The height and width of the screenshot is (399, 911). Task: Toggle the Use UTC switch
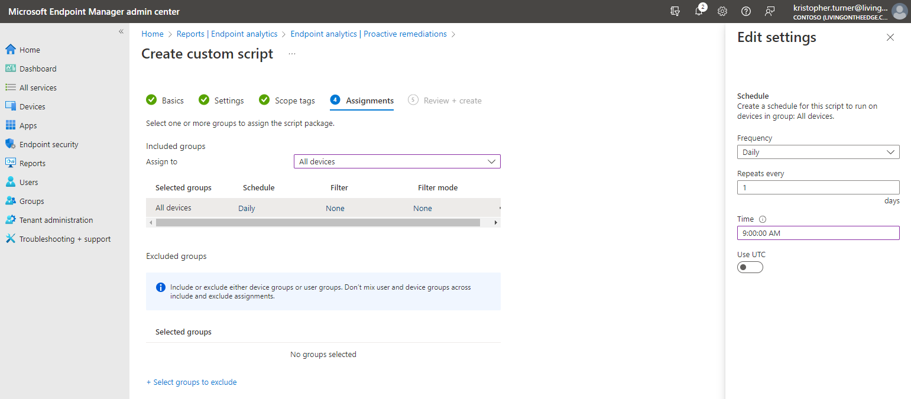click(750, 267)
